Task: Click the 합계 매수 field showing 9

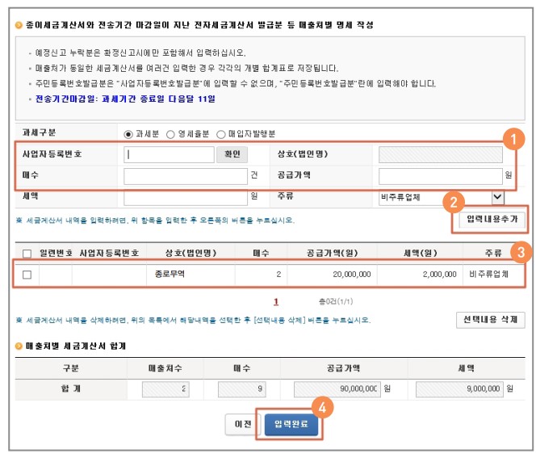Action: 241,389
